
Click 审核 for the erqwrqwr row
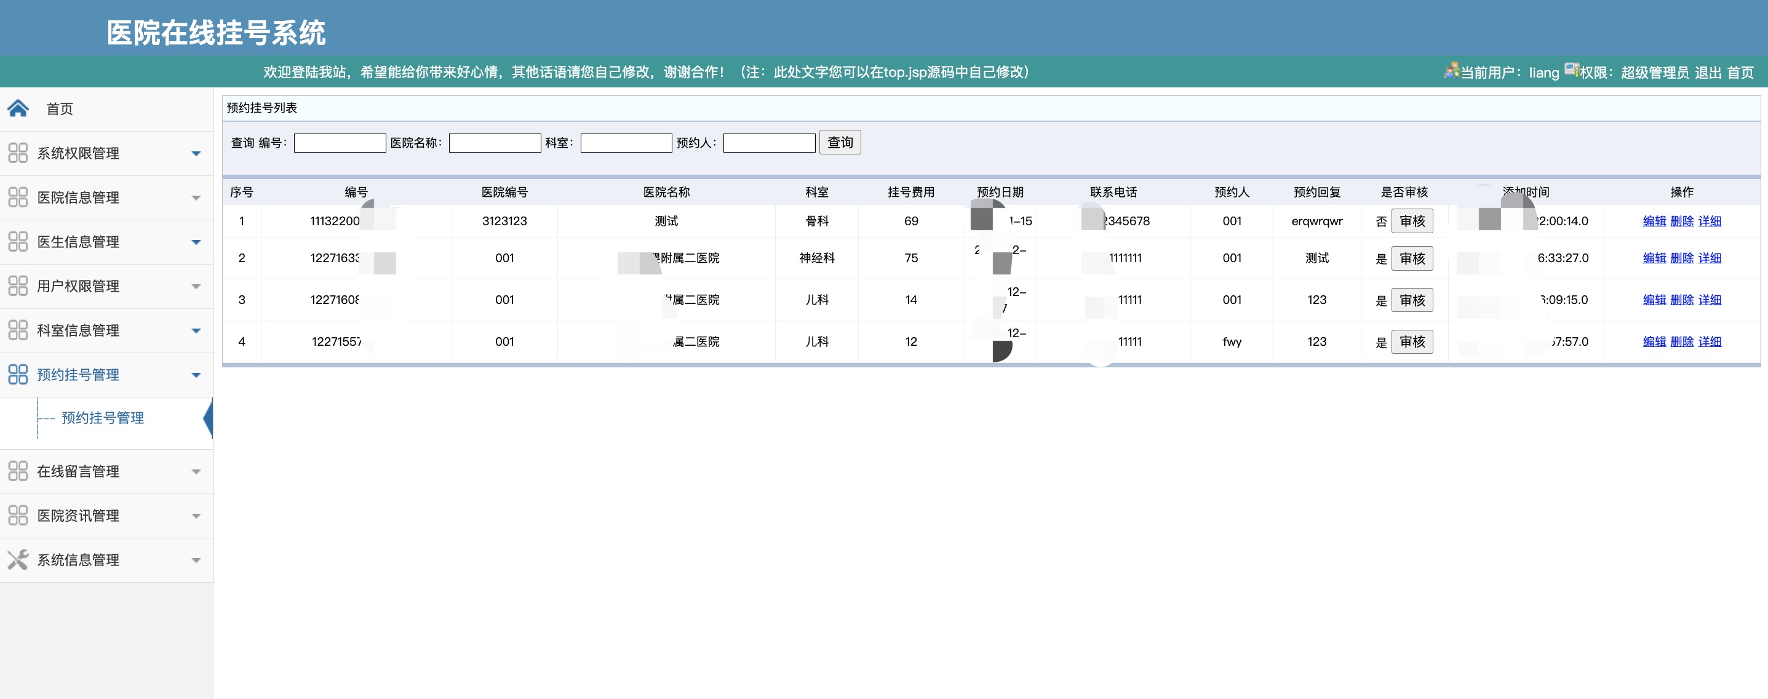point(1412,221)
